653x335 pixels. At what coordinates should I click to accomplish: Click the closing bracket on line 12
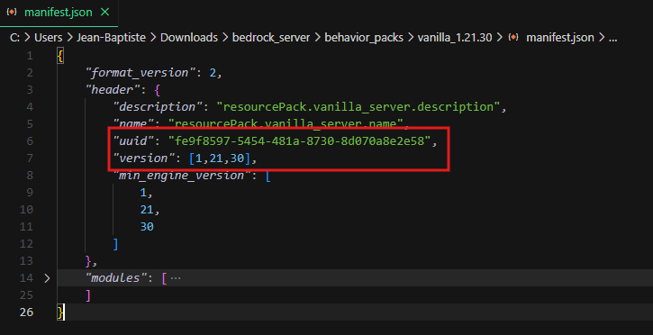(x=116, y=244)
